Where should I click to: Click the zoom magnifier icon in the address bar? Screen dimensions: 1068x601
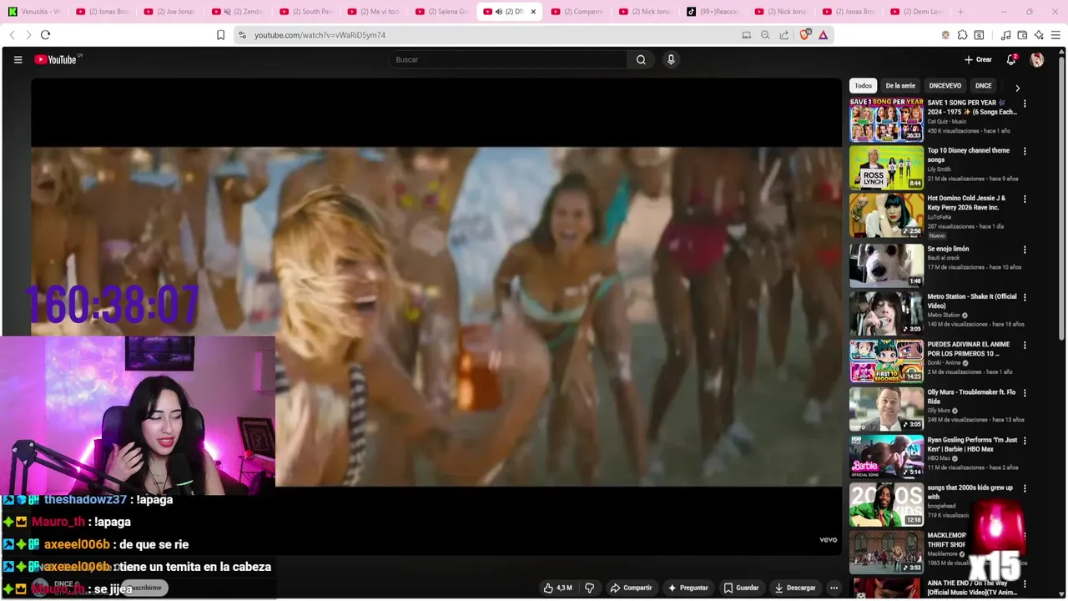coord(765,35)
